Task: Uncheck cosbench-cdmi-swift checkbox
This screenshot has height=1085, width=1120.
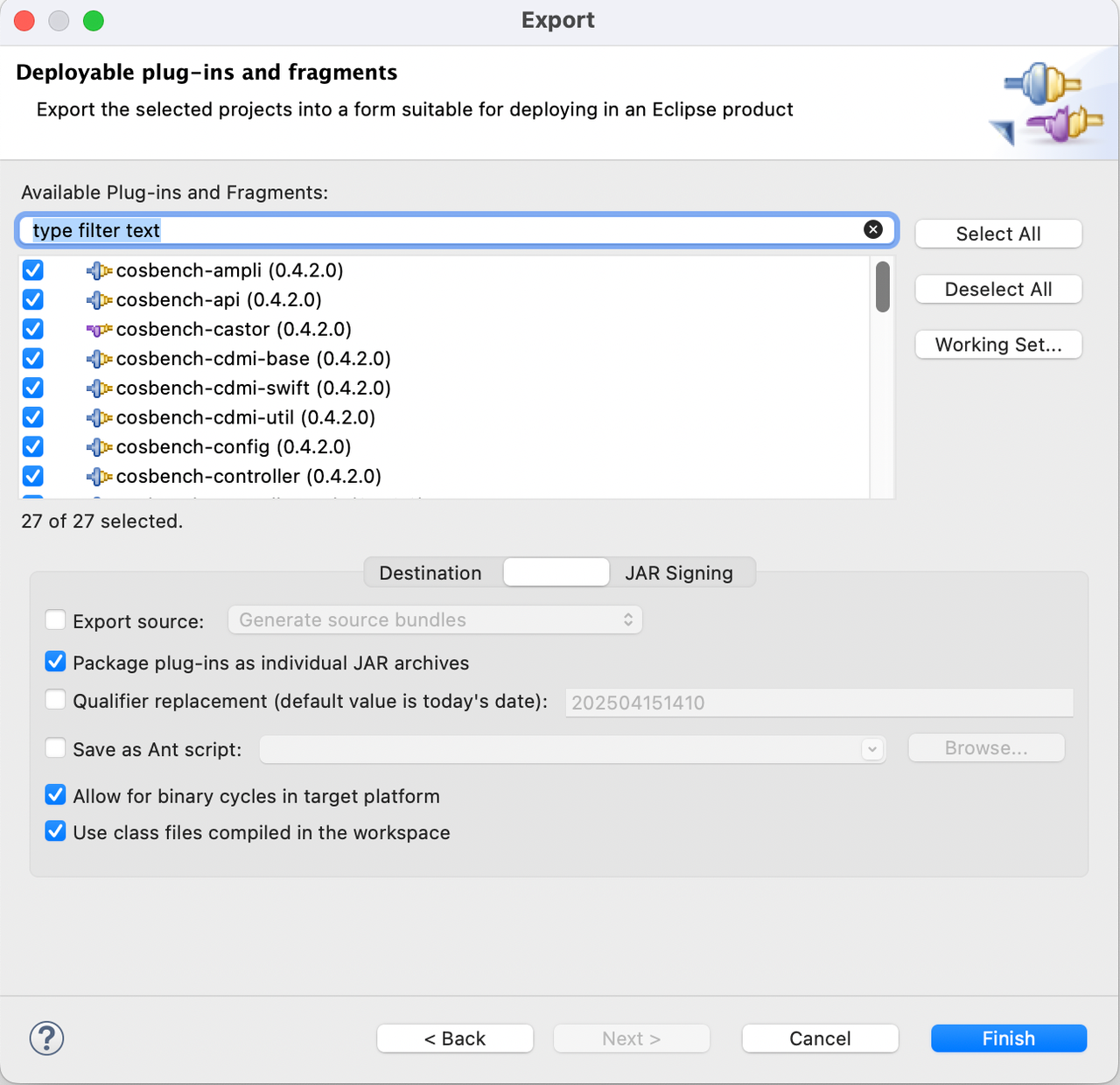Action: (33, 388)
